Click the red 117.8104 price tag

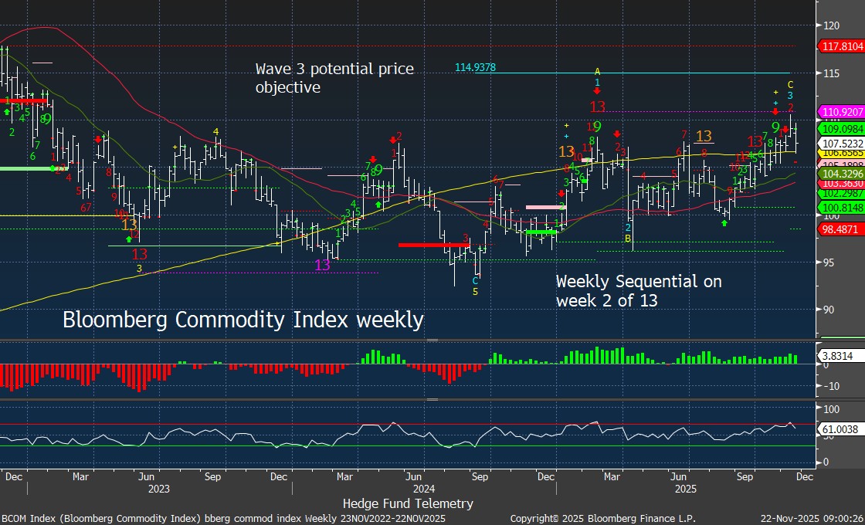tap(841, 46)
